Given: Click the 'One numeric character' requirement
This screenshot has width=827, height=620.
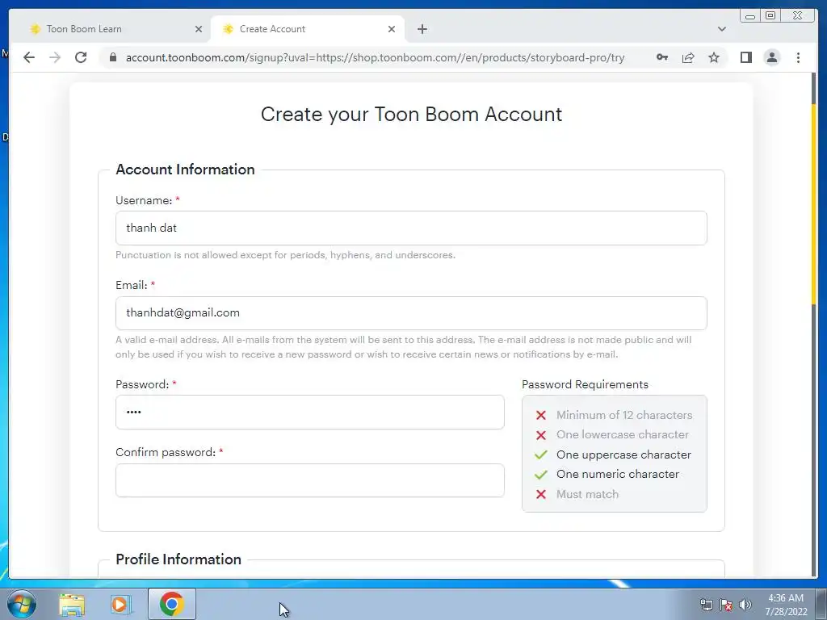Looking at the screenshot, I should [618, 474].
